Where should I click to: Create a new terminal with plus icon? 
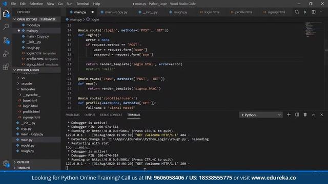point(289,114)
